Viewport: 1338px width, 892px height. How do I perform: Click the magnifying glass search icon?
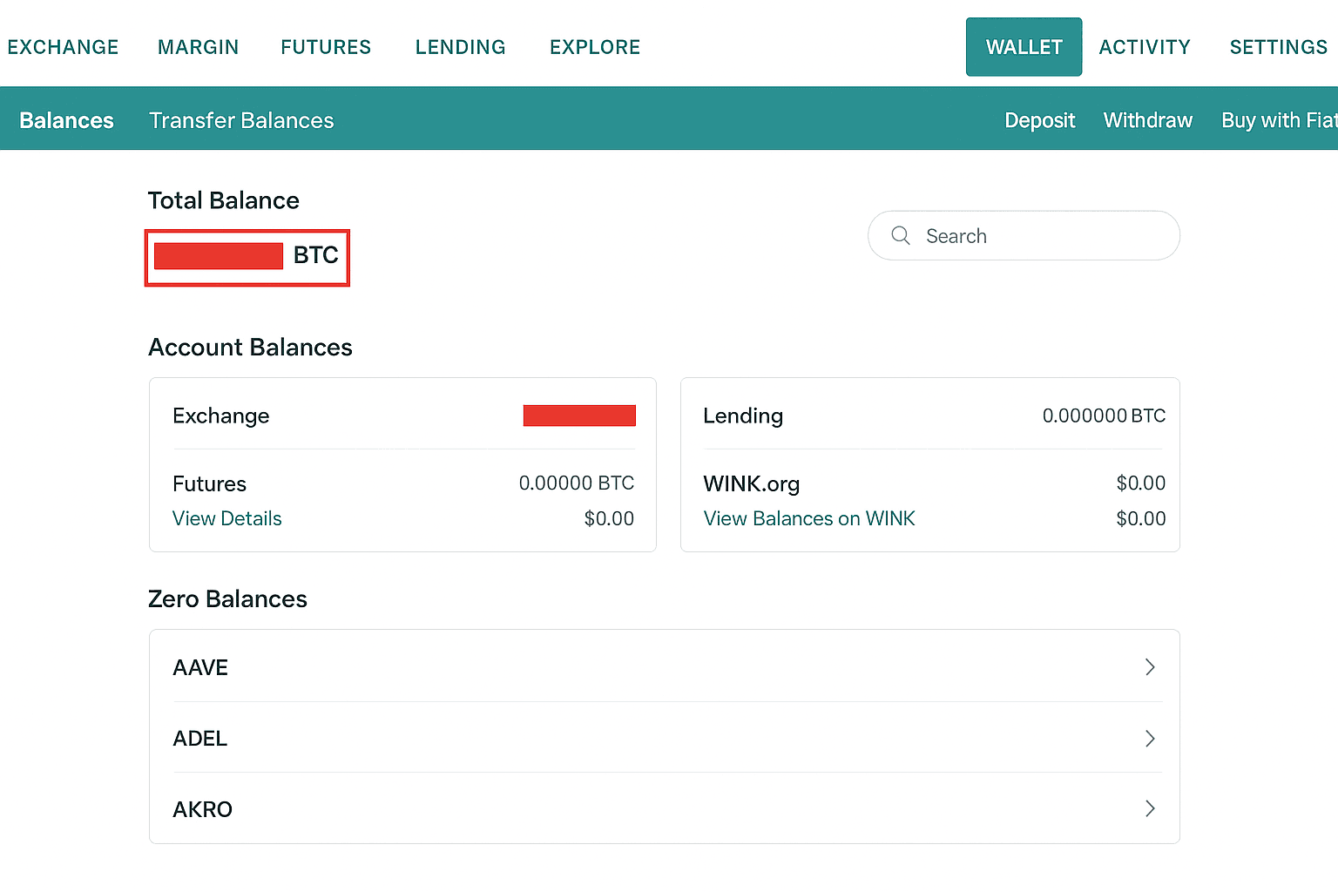pyautogui.click(x=901, y=236)
